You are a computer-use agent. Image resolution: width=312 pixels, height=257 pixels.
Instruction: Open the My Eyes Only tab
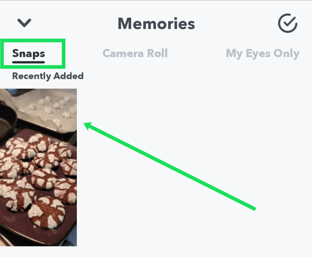tap(262, 53)
